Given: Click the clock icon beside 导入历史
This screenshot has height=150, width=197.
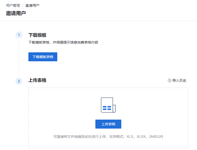Looking at the screenshot, I should (170, 80).
